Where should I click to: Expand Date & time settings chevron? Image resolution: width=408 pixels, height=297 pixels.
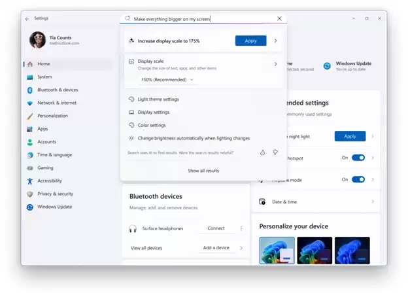point(373,201)
